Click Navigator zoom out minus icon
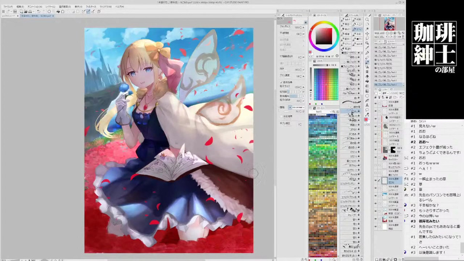464x261 pixels. [387, 33]
